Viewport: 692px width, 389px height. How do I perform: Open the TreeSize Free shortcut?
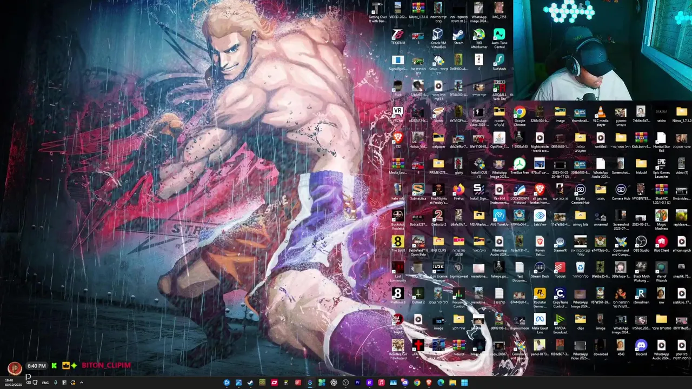520,166
